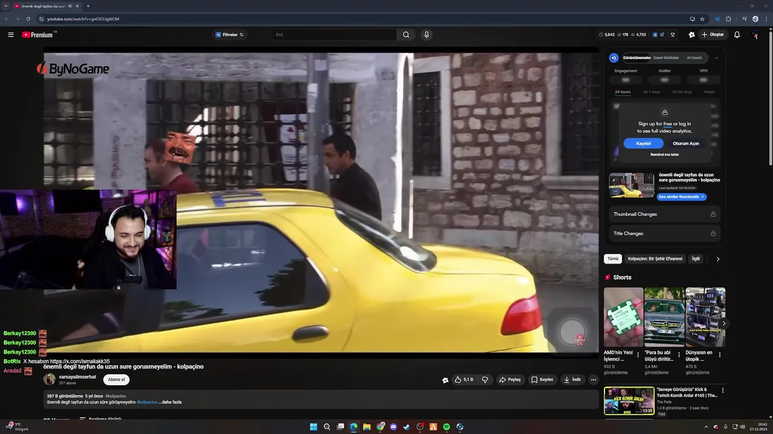Click the #kolpacino hashtag in description
Image resolution: width=773 pixels, height=434 pixels.
click(147, 402)
